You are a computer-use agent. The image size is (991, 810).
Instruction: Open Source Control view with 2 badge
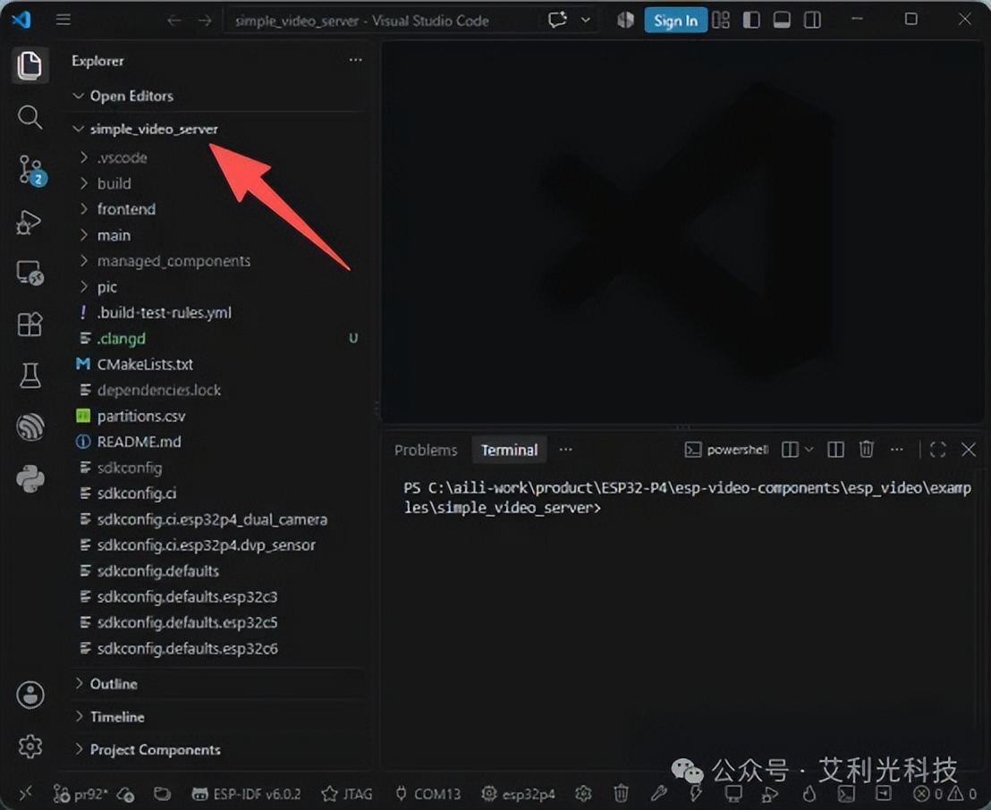click(x=30, y=169)
